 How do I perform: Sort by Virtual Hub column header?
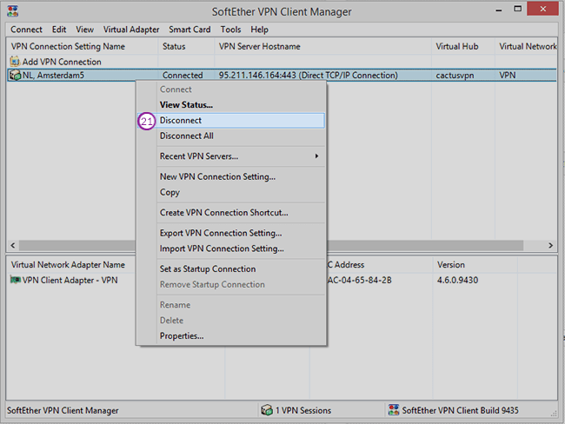[463, 46]
